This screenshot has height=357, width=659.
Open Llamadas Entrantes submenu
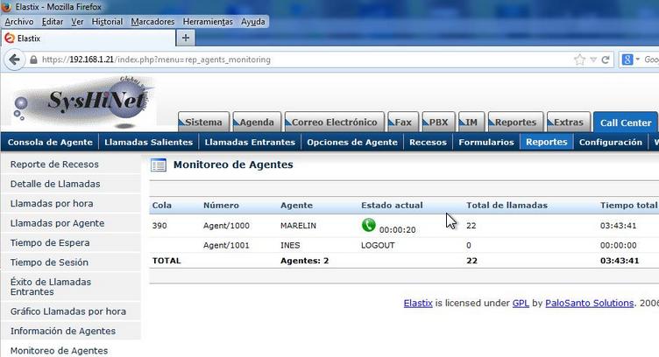tap(250, 143)
